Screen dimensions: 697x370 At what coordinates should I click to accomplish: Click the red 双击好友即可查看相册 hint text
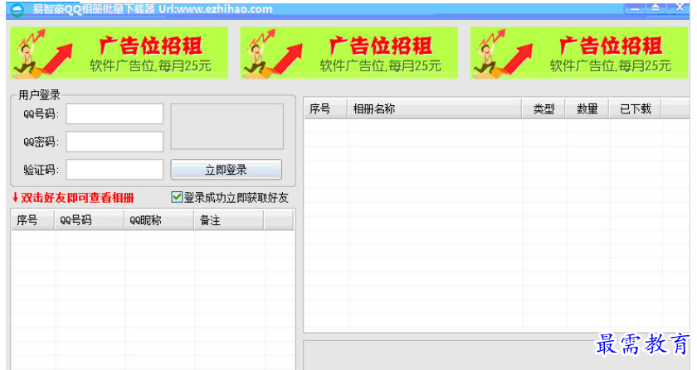pos(77,198)
